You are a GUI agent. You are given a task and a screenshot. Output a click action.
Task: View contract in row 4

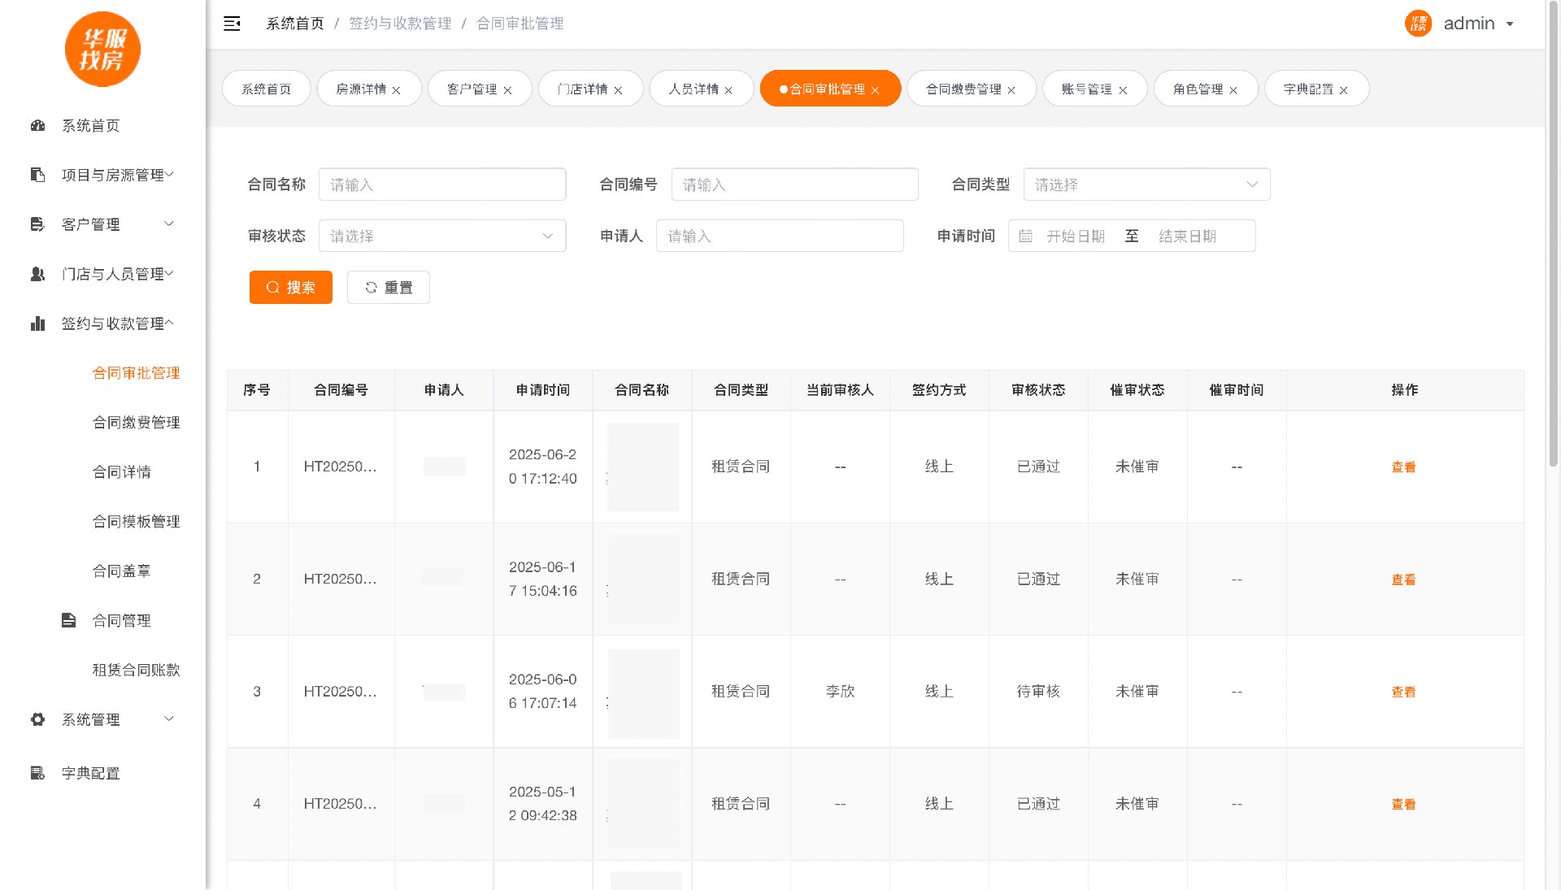(x=1403, y=804)
